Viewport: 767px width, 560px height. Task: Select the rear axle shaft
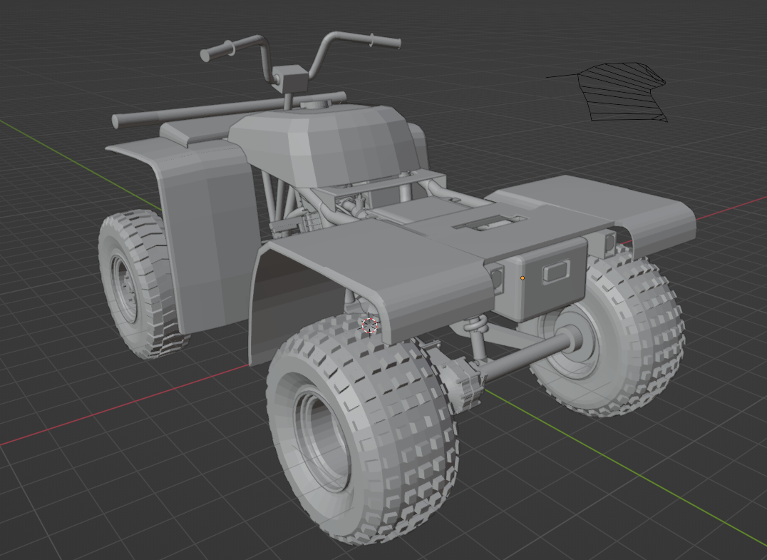click(528, 355)
